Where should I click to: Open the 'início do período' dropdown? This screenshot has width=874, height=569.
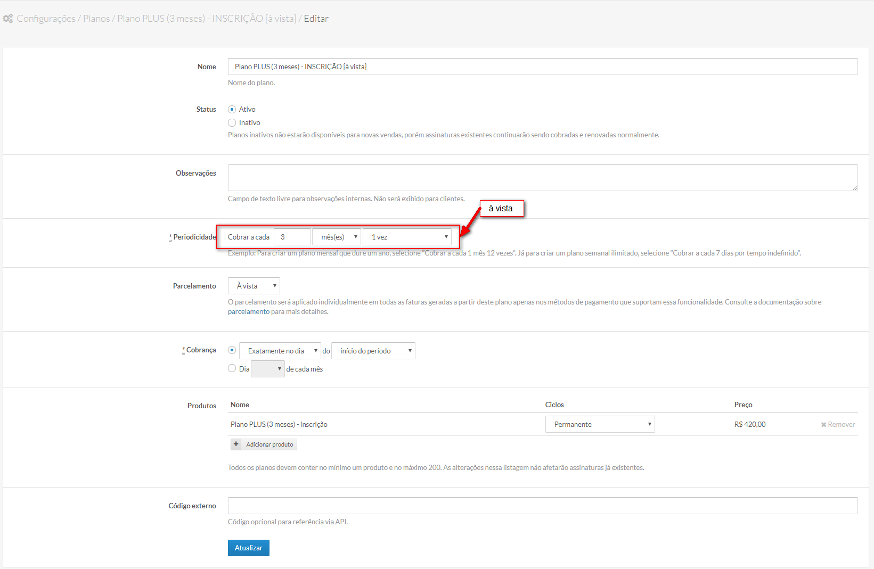click(x=373, y=351)
